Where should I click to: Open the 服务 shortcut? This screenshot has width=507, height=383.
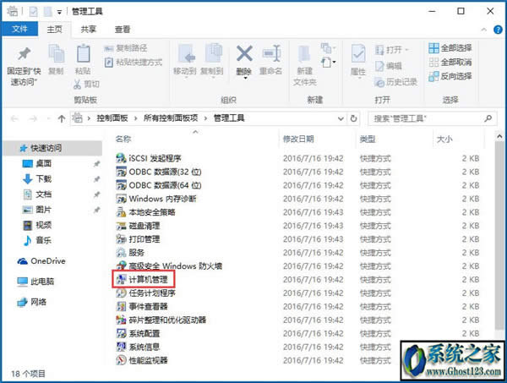137,252
